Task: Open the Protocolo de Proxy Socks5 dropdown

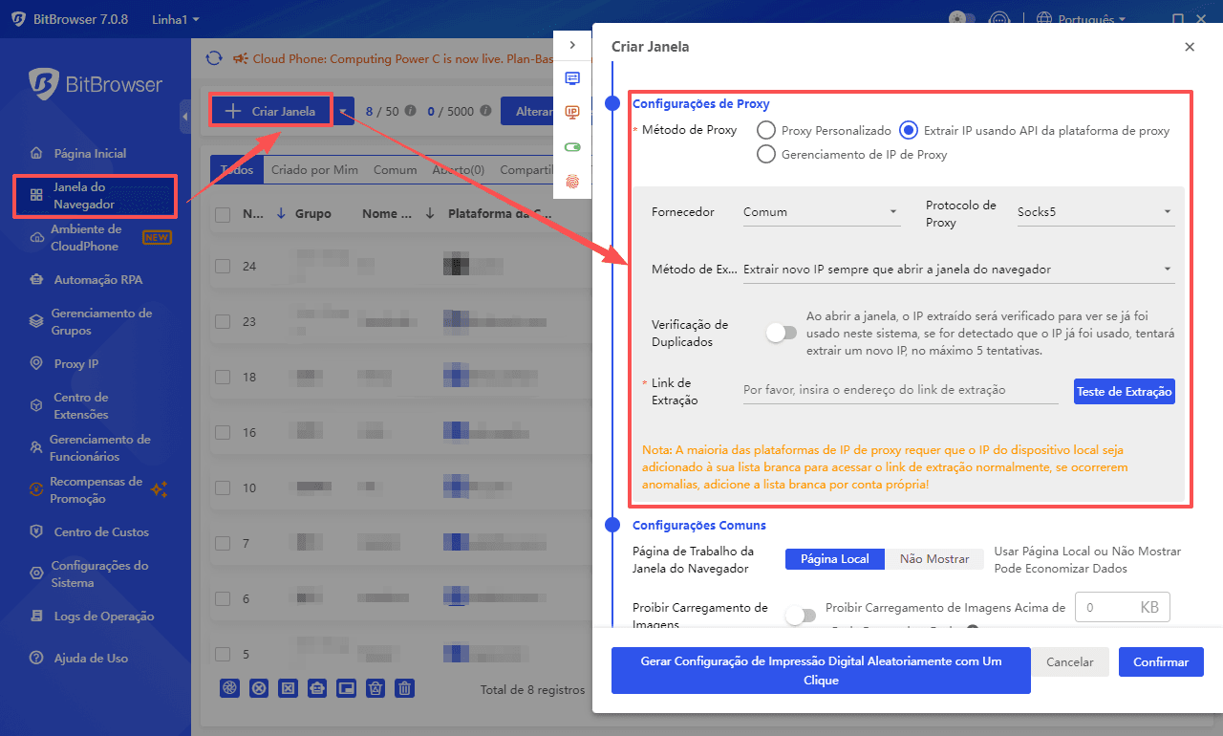Action: click(x=1094, y=212)
